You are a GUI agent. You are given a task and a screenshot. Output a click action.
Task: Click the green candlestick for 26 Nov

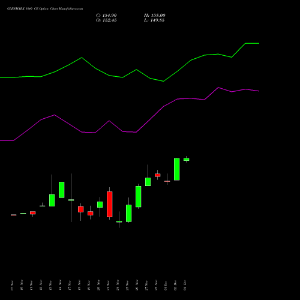(x=139, y=197)
